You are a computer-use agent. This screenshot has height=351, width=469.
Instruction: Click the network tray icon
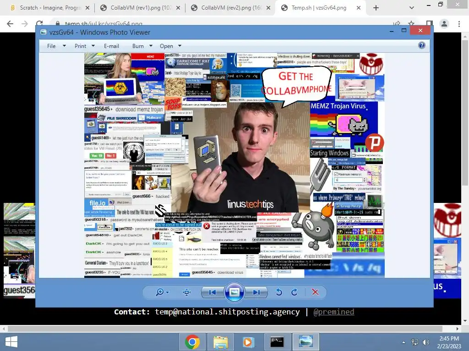[x=415, y=342]
